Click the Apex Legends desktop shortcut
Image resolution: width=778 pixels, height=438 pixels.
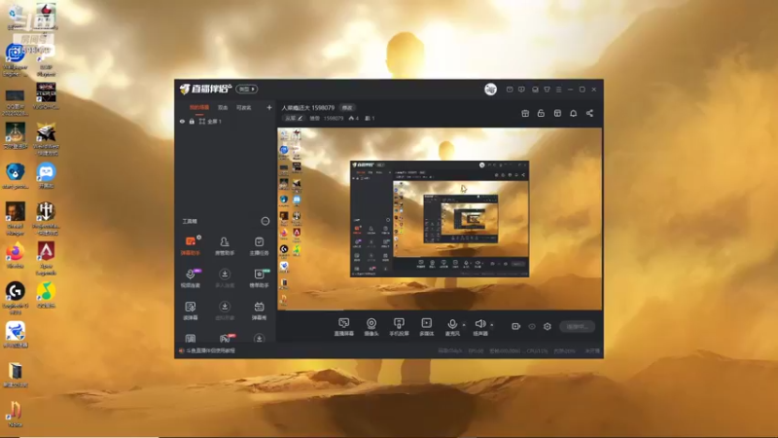point(46,258)
